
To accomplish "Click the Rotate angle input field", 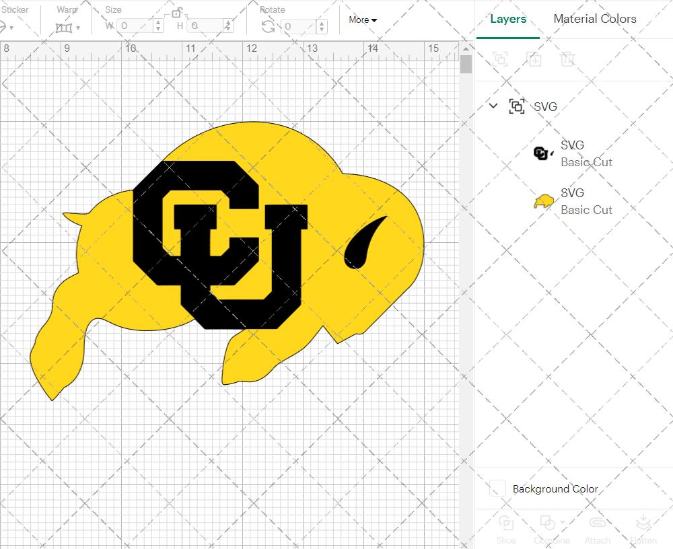I will click(299, 26).
